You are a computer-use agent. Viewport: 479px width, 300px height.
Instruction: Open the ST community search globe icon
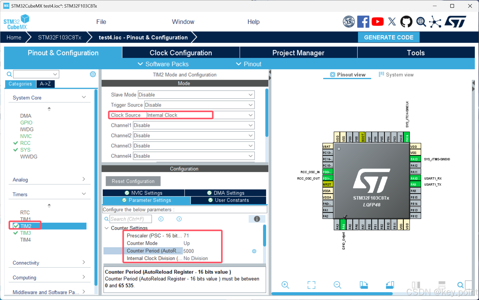[421, 22]
